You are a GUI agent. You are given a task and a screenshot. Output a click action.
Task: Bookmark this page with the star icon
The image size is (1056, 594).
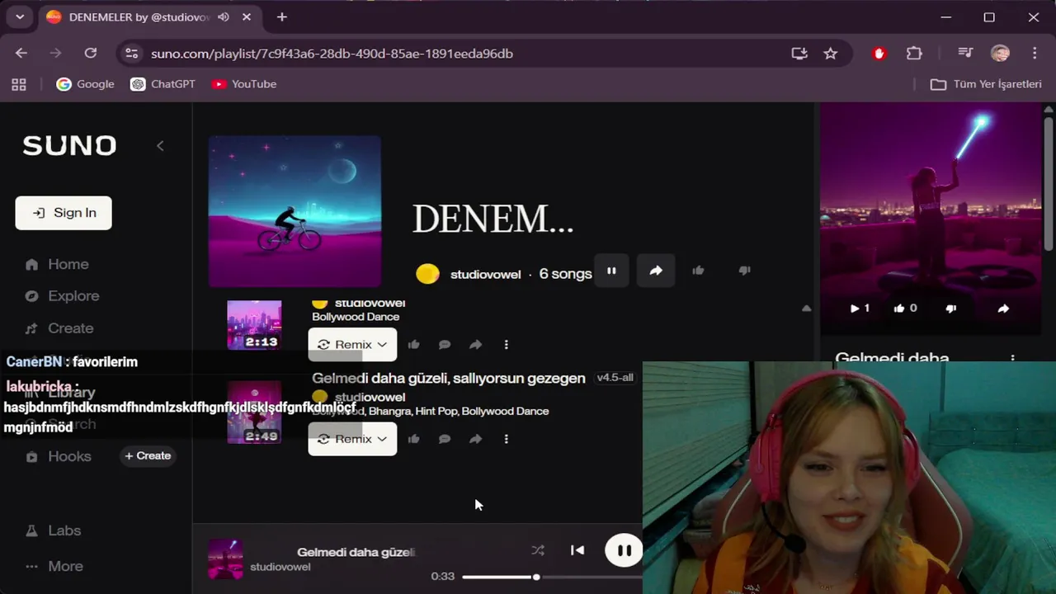click(831, 54)
